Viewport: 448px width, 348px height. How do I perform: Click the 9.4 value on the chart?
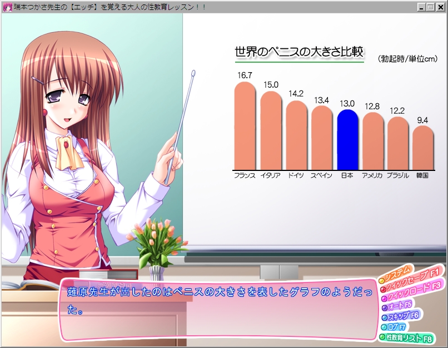tap(422, 120)
